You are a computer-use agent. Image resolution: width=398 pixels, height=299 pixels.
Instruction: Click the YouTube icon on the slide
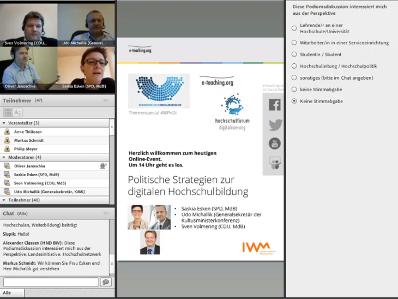[x=275, y=143]
